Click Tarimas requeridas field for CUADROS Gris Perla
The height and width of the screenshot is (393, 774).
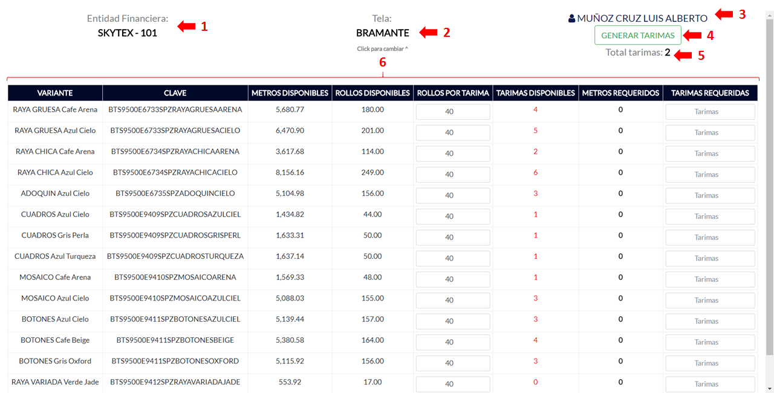tap(710, 237)
